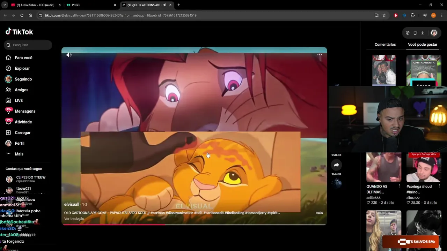Click the blue sound waves extension icon
Screen dimensions: 447x251
point(404,15)
